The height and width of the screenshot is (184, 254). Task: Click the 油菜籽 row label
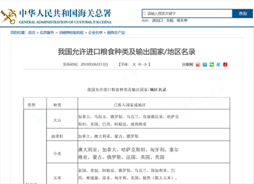(x=57, y=136)
